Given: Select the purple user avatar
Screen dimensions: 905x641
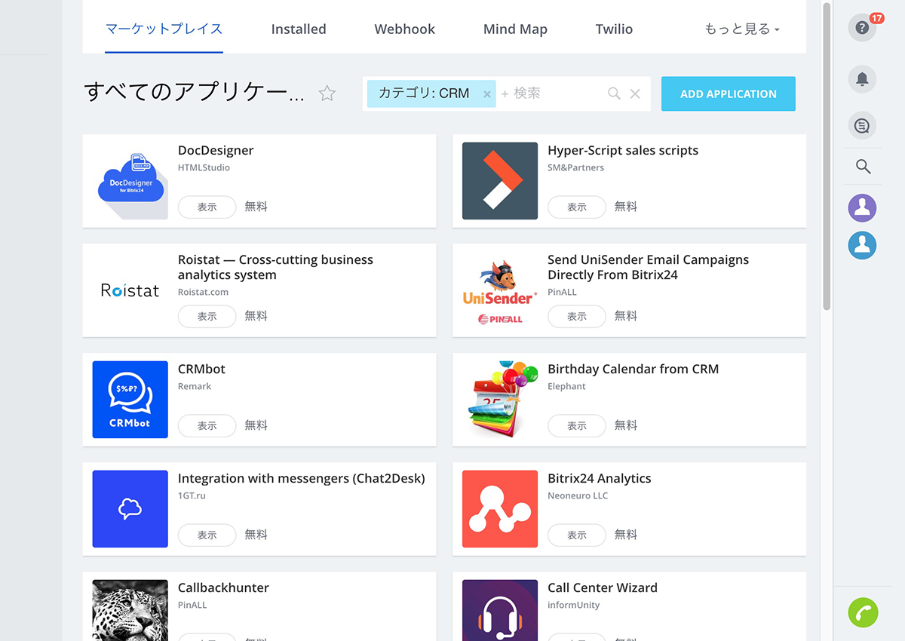Looking at the screenshot, I should (863, 208).
